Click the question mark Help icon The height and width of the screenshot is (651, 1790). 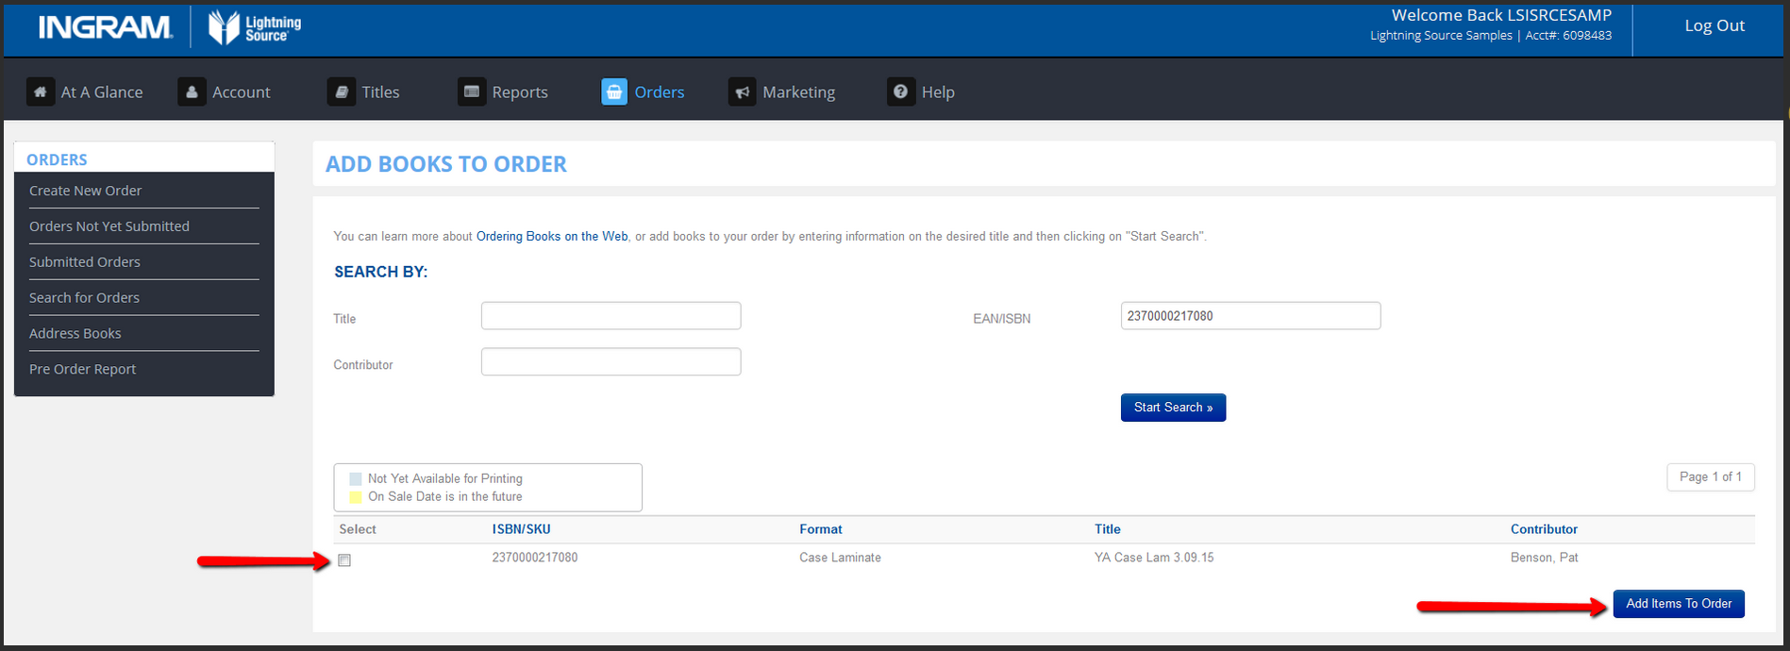click(x=901, y=92)
